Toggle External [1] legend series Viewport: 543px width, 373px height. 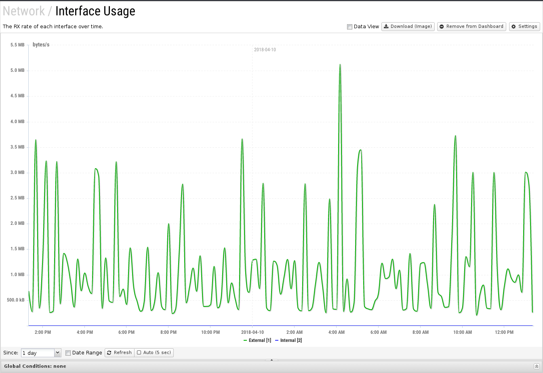pyautogui.click(x=257, y=341)
